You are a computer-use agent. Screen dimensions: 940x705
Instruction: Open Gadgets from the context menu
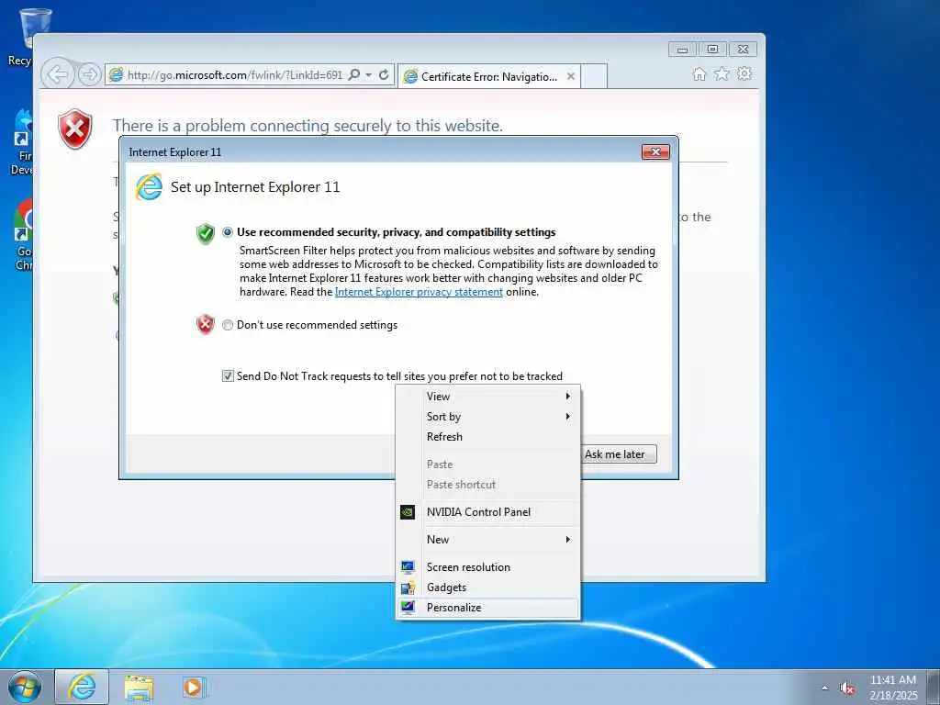point(487,587)
